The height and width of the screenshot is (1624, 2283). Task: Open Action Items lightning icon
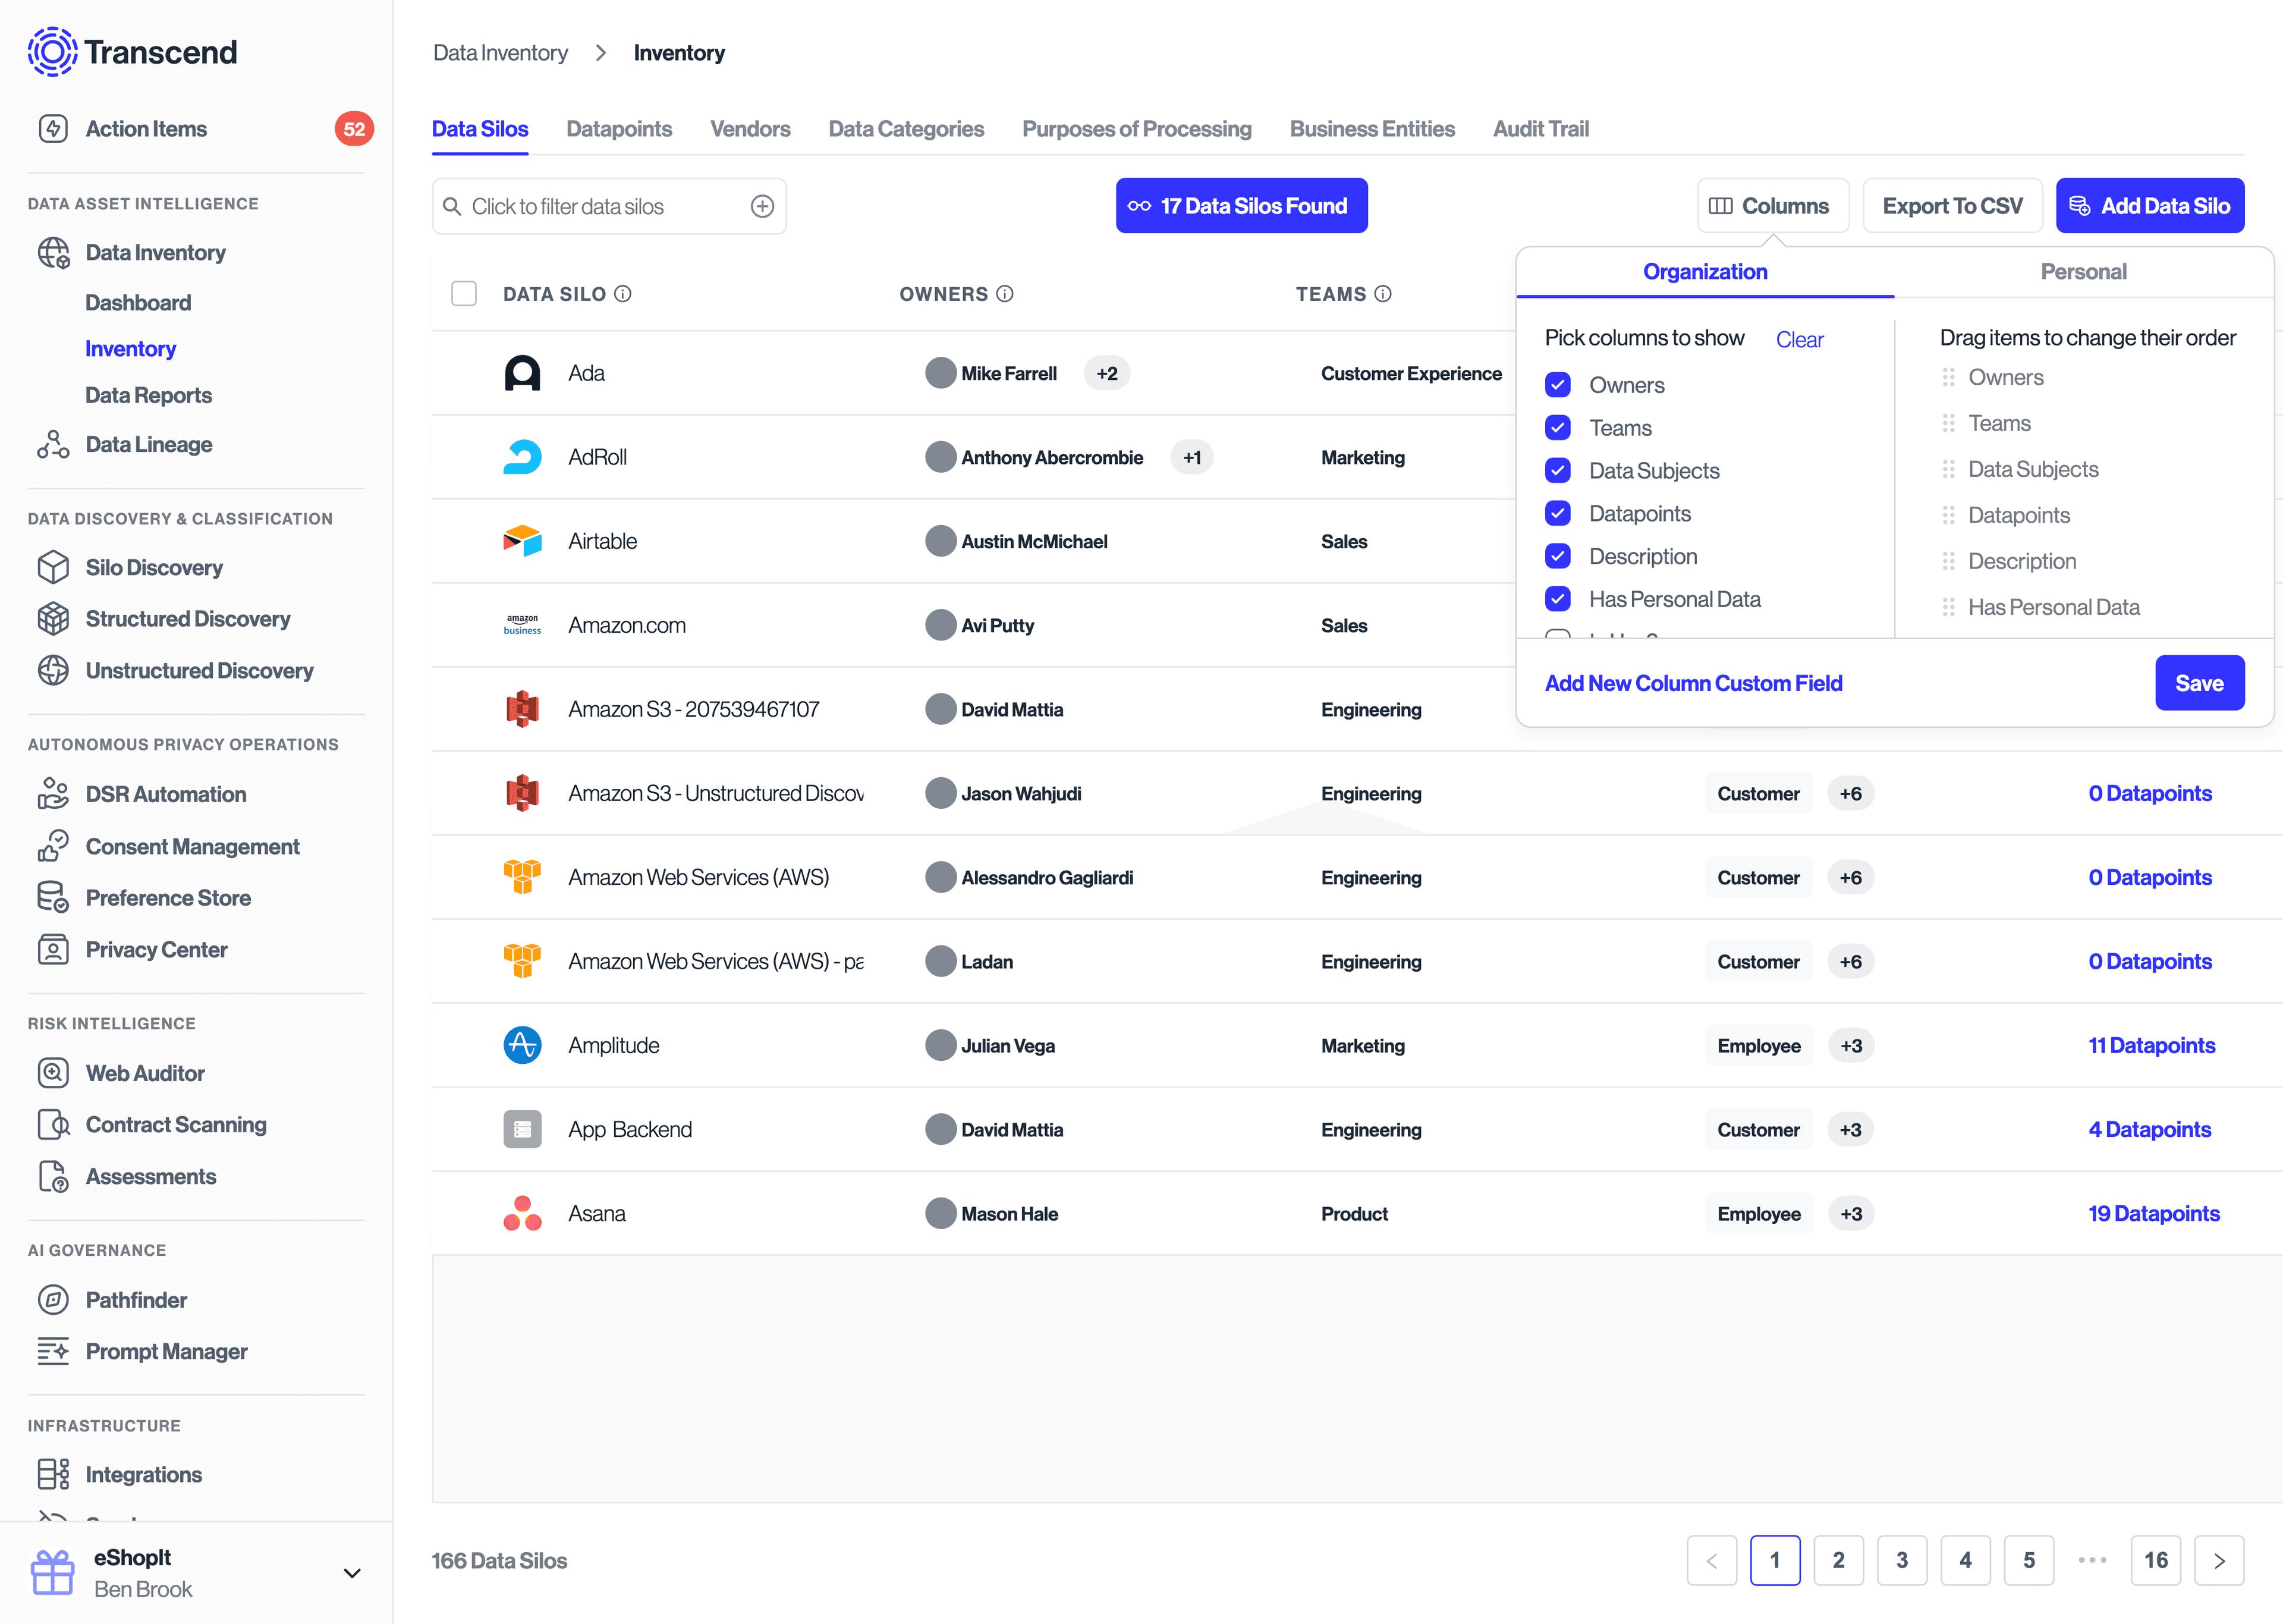pos(53,129)
